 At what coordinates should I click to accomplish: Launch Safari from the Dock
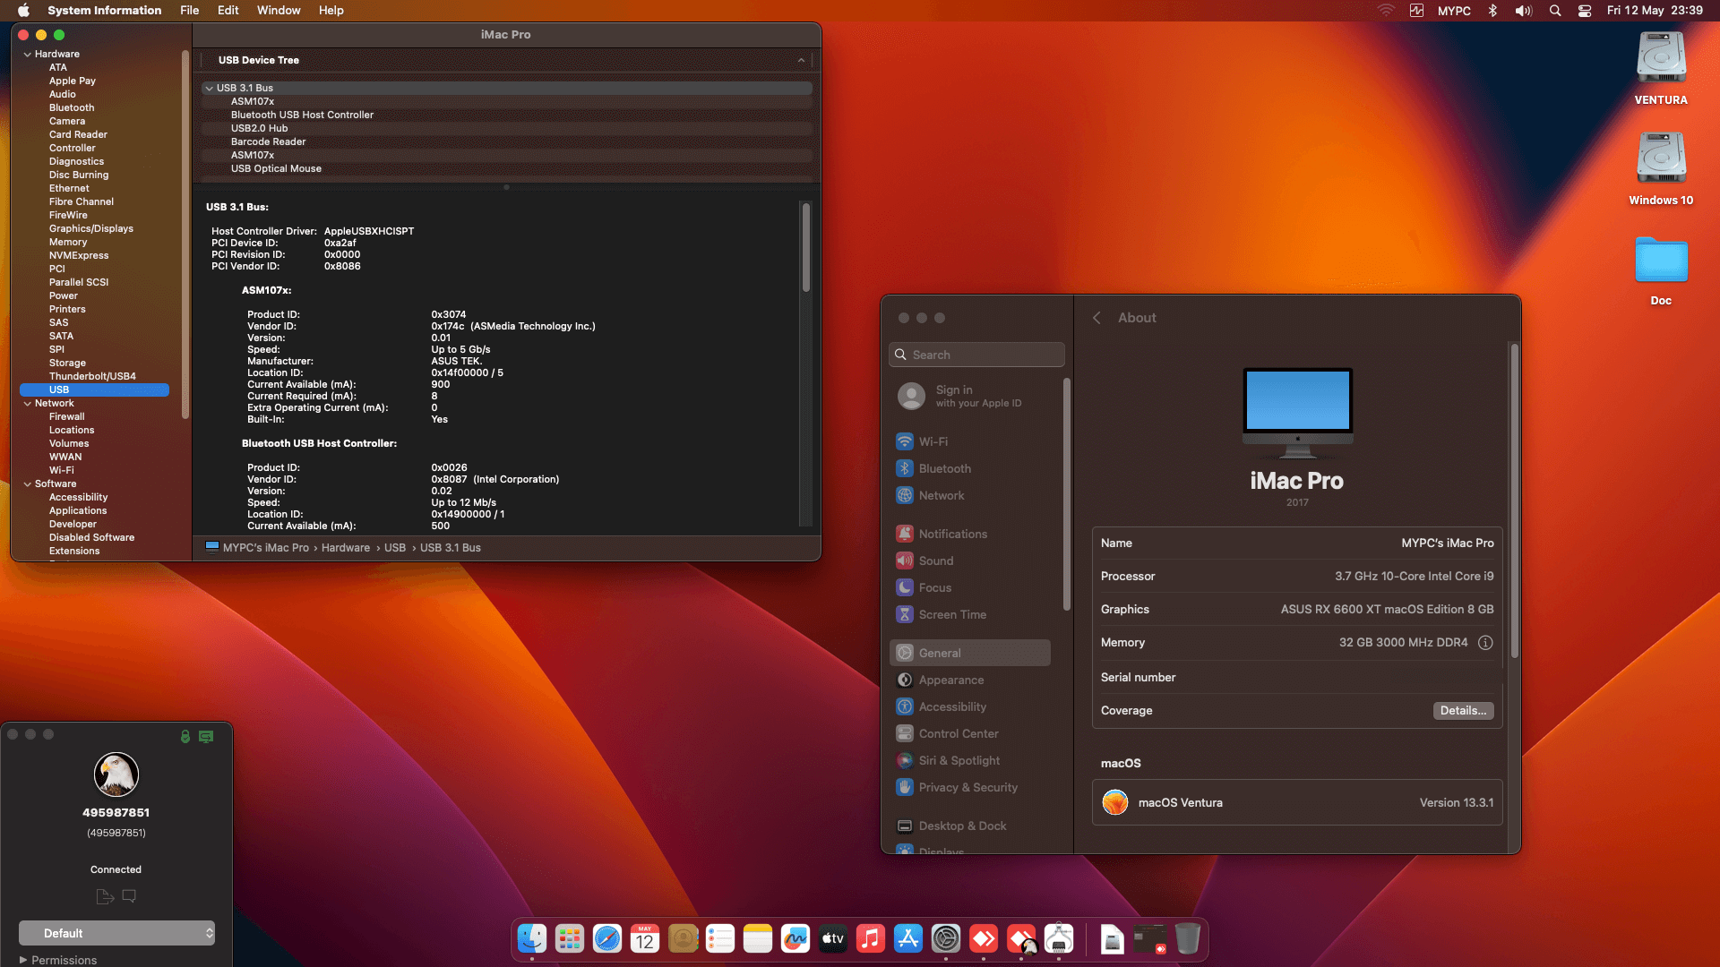pos(607,938)
